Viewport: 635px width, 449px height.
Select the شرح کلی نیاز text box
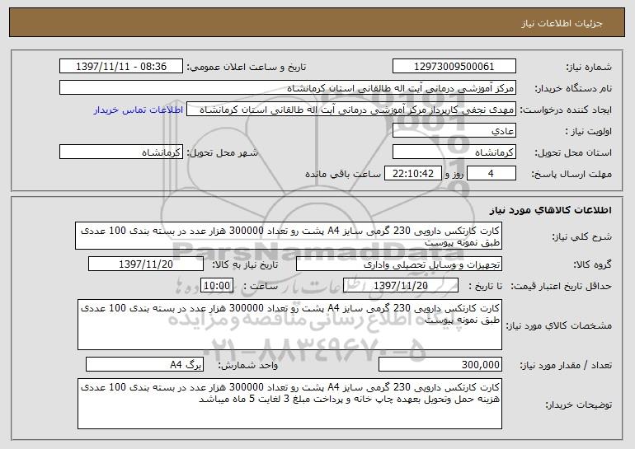click(x=289, y=236)
